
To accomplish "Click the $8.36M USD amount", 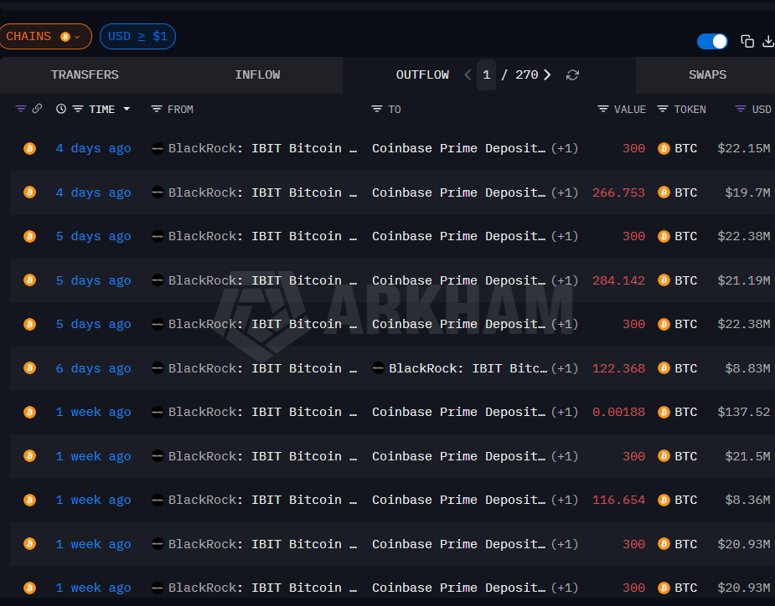I will pos(747,500).
